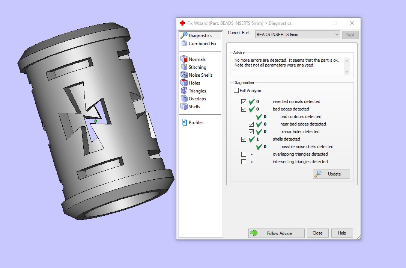Click the Holes cube icon
This screenshot has width=406, height=268.
click(x=184, y=83)
